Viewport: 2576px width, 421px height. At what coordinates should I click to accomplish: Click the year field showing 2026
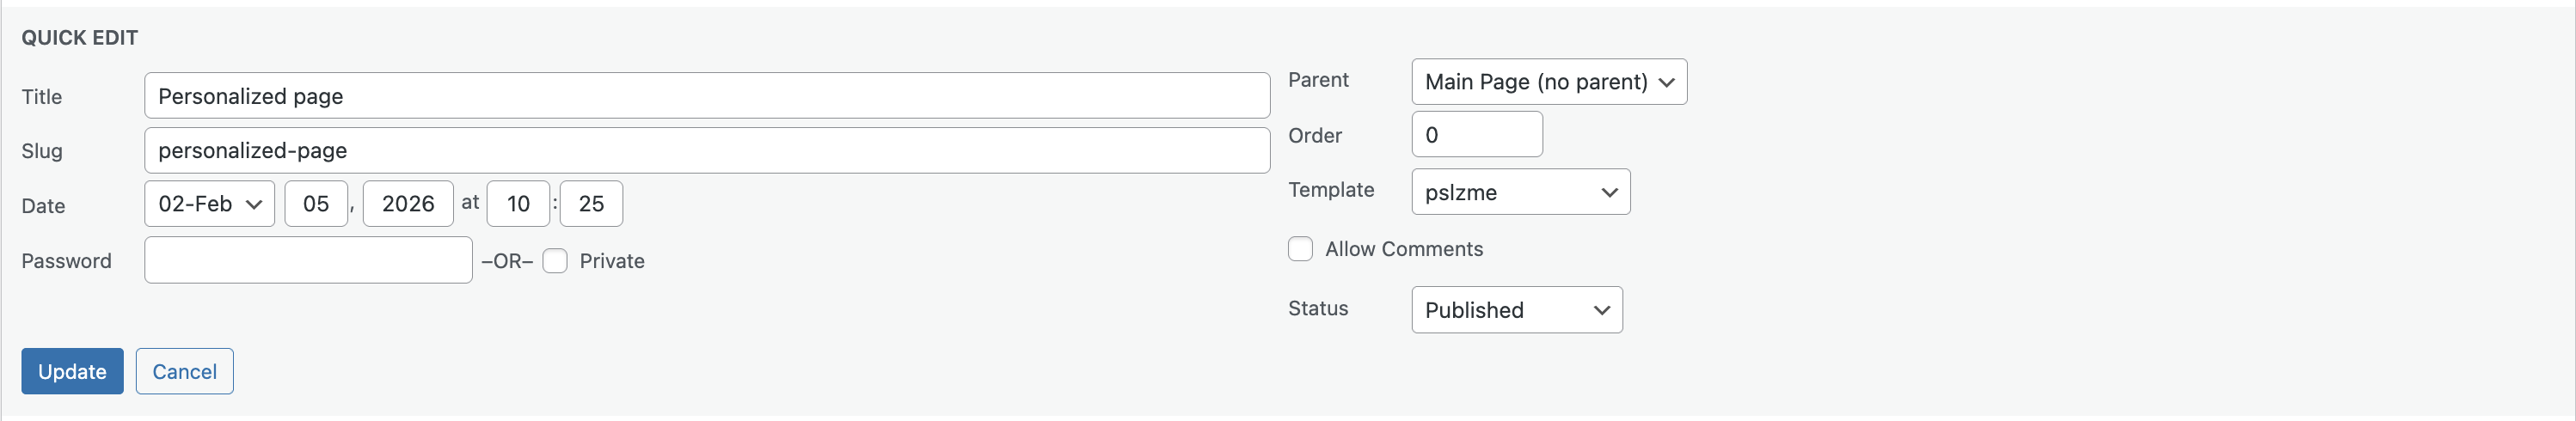click(x=408, y=204)
